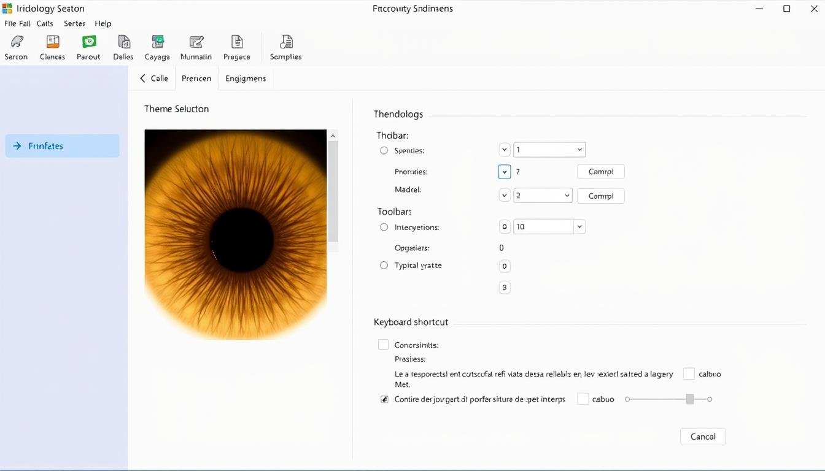This screenshot has height=471, width=825.
Task: Click the iris eye preview image
Action: click(x=236, y=234)
